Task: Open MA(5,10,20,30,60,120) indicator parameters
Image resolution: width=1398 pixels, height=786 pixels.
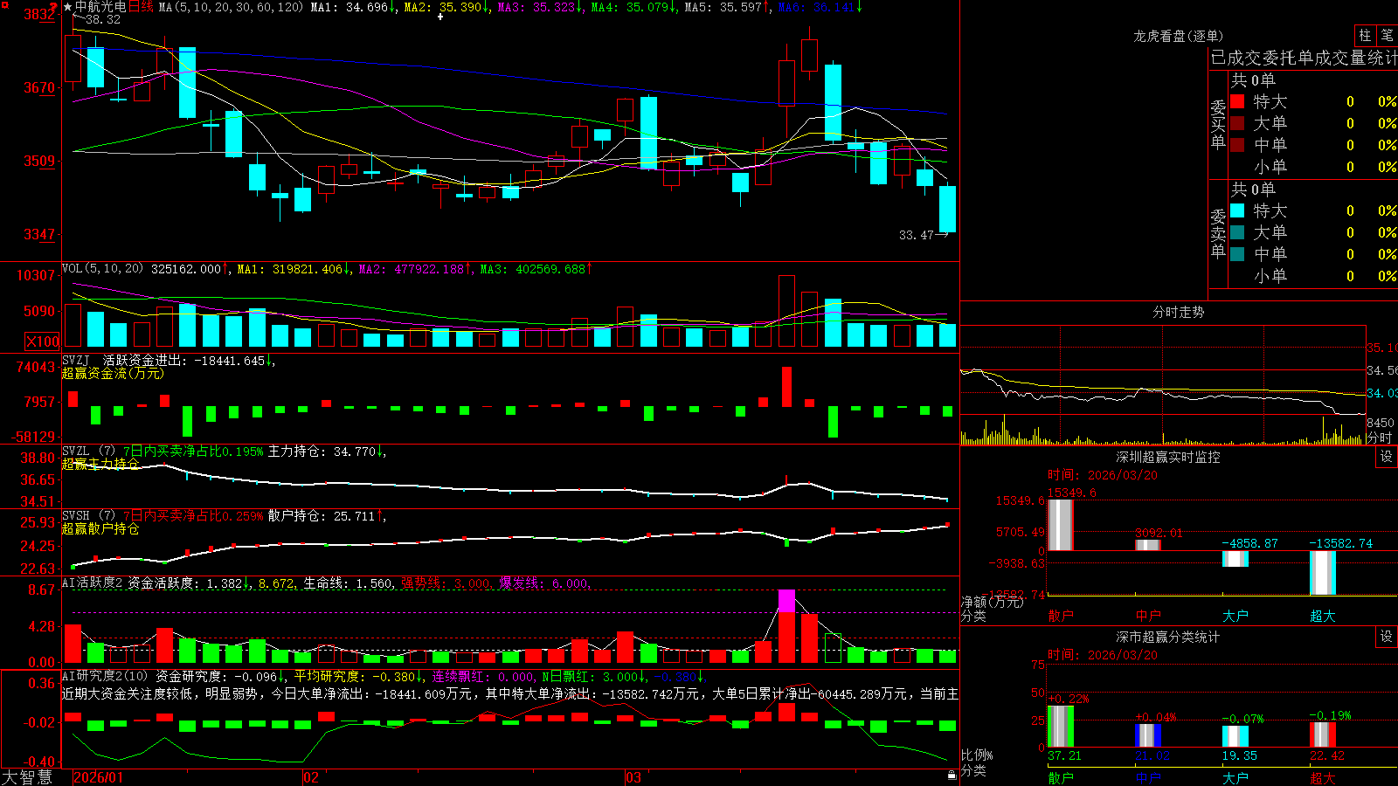Action: [231, 7]
